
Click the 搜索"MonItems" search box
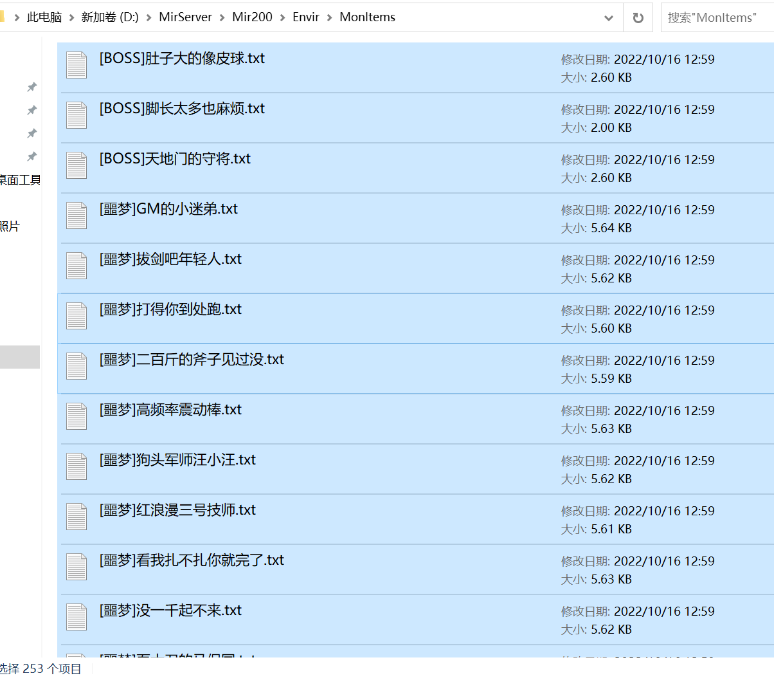click(x=717, y=17)
